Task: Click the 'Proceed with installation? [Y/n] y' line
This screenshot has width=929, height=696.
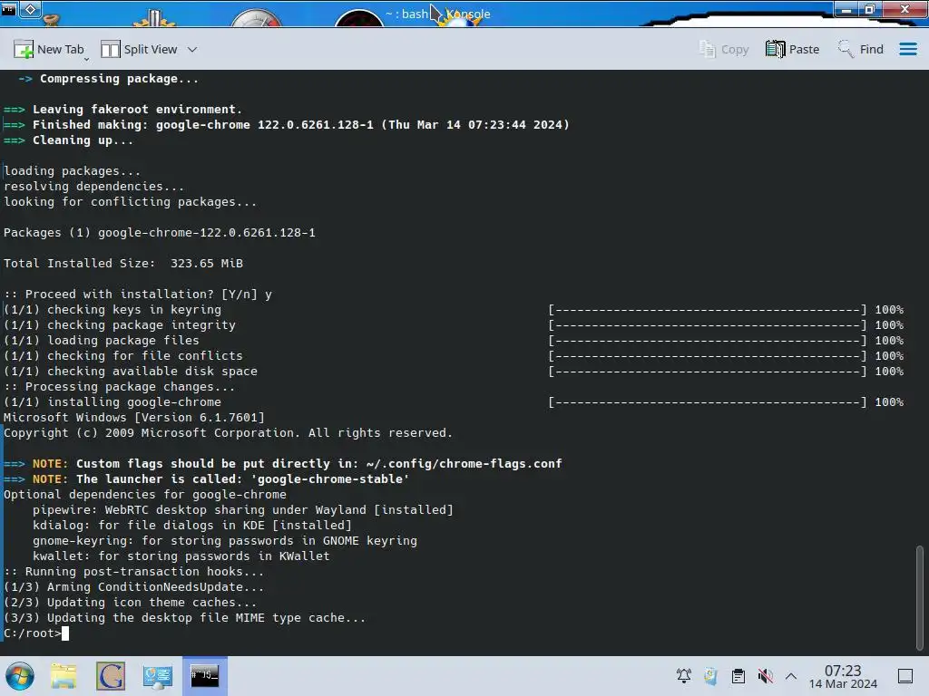Action: tap(138, 295)
